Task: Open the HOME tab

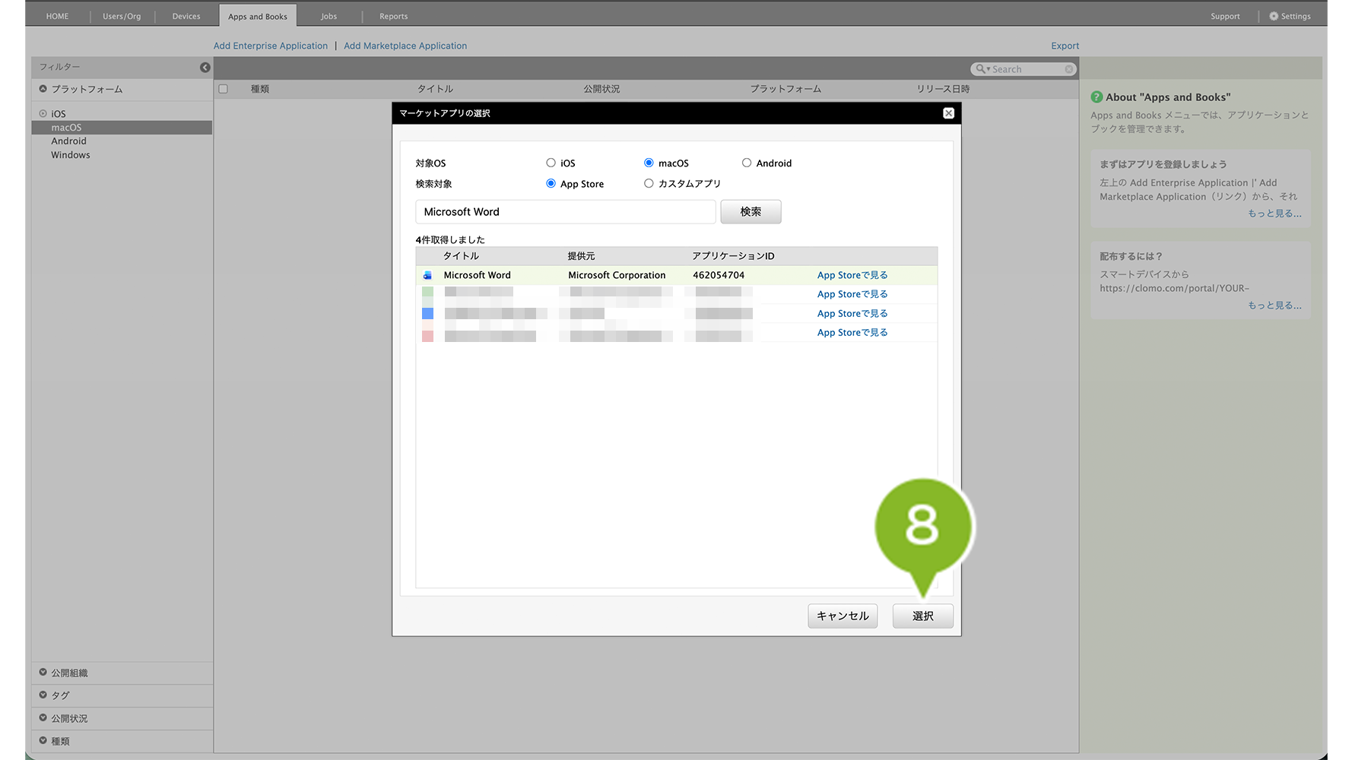Action: point(57,16)
